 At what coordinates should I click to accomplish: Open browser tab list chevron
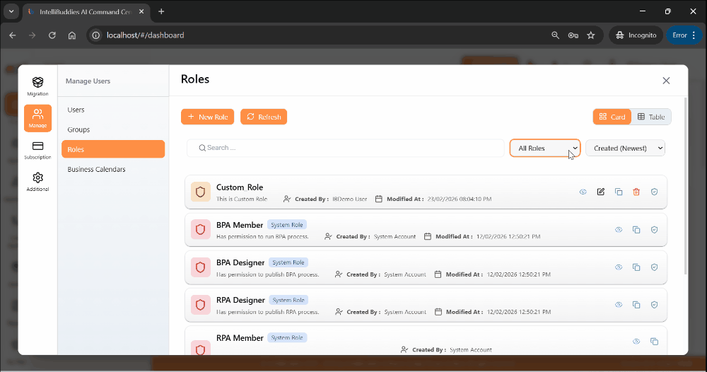tap(11, 11)
